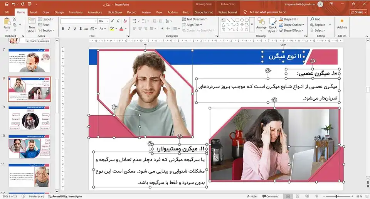The height and width of the screenshot is (199, 370).
Task: Toggle align right paragraph button
Action: (x=146, y=29)
